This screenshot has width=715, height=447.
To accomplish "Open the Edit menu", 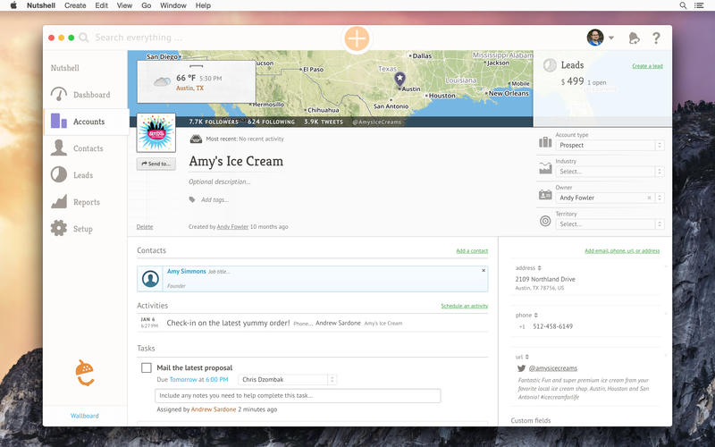I will [x=101, y=5].
